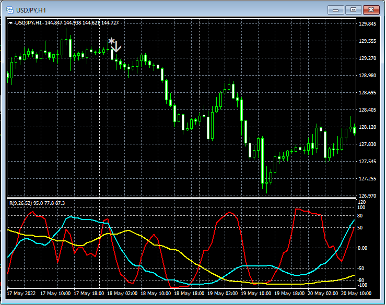Image resolution: width=386 pixels, height=305 pixels.
Task: Click price level 129.270 on price scale
Action: 367,58
